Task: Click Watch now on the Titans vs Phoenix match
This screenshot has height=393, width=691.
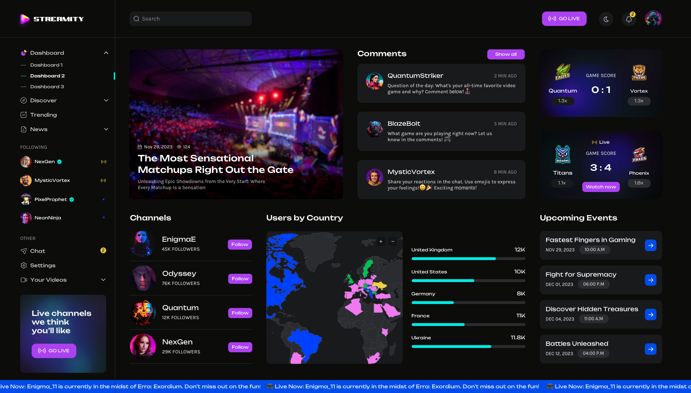Action: point(601,187)
